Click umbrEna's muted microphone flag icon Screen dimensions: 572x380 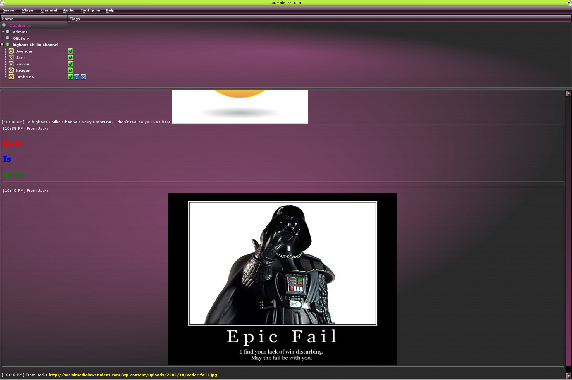tap(77, 77)
